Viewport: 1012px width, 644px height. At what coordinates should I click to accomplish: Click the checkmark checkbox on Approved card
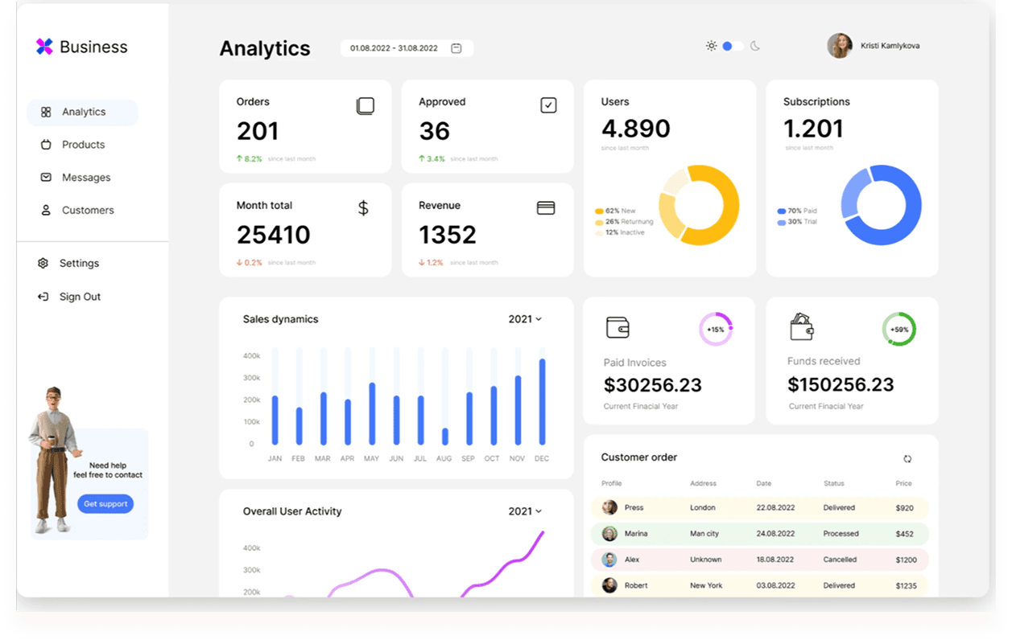[x=548, y=105]
